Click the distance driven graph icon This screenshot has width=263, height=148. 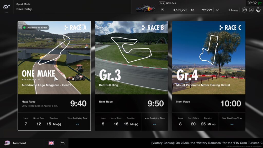click(217, 10)
